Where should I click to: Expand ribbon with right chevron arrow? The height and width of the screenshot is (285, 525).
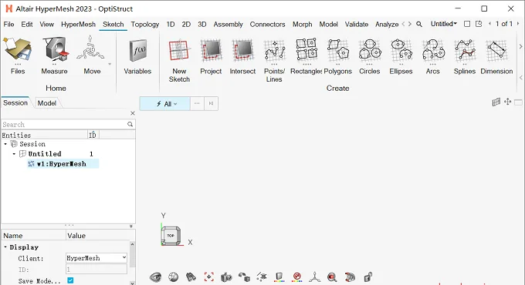[x=520, y=47]
